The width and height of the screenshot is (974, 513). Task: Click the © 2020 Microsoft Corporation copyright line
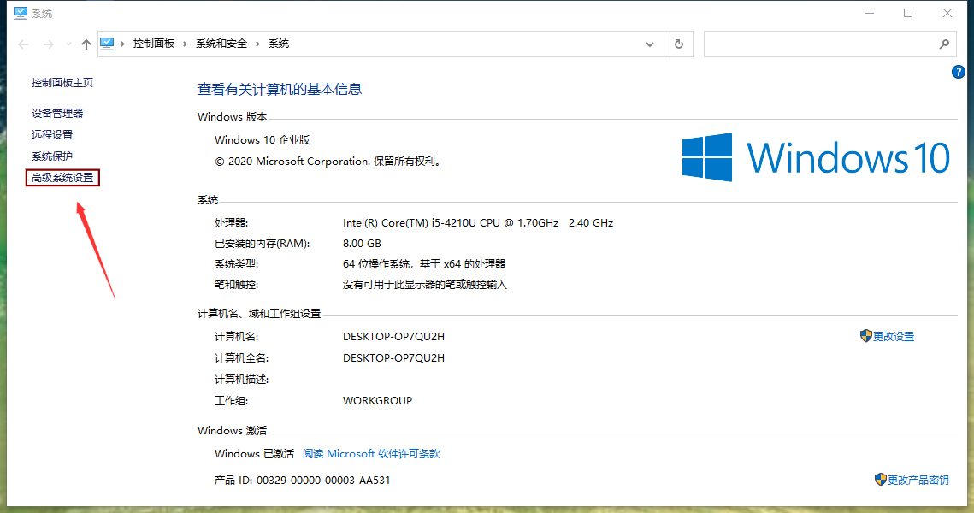pyautogui.click(x=329, y=162)
